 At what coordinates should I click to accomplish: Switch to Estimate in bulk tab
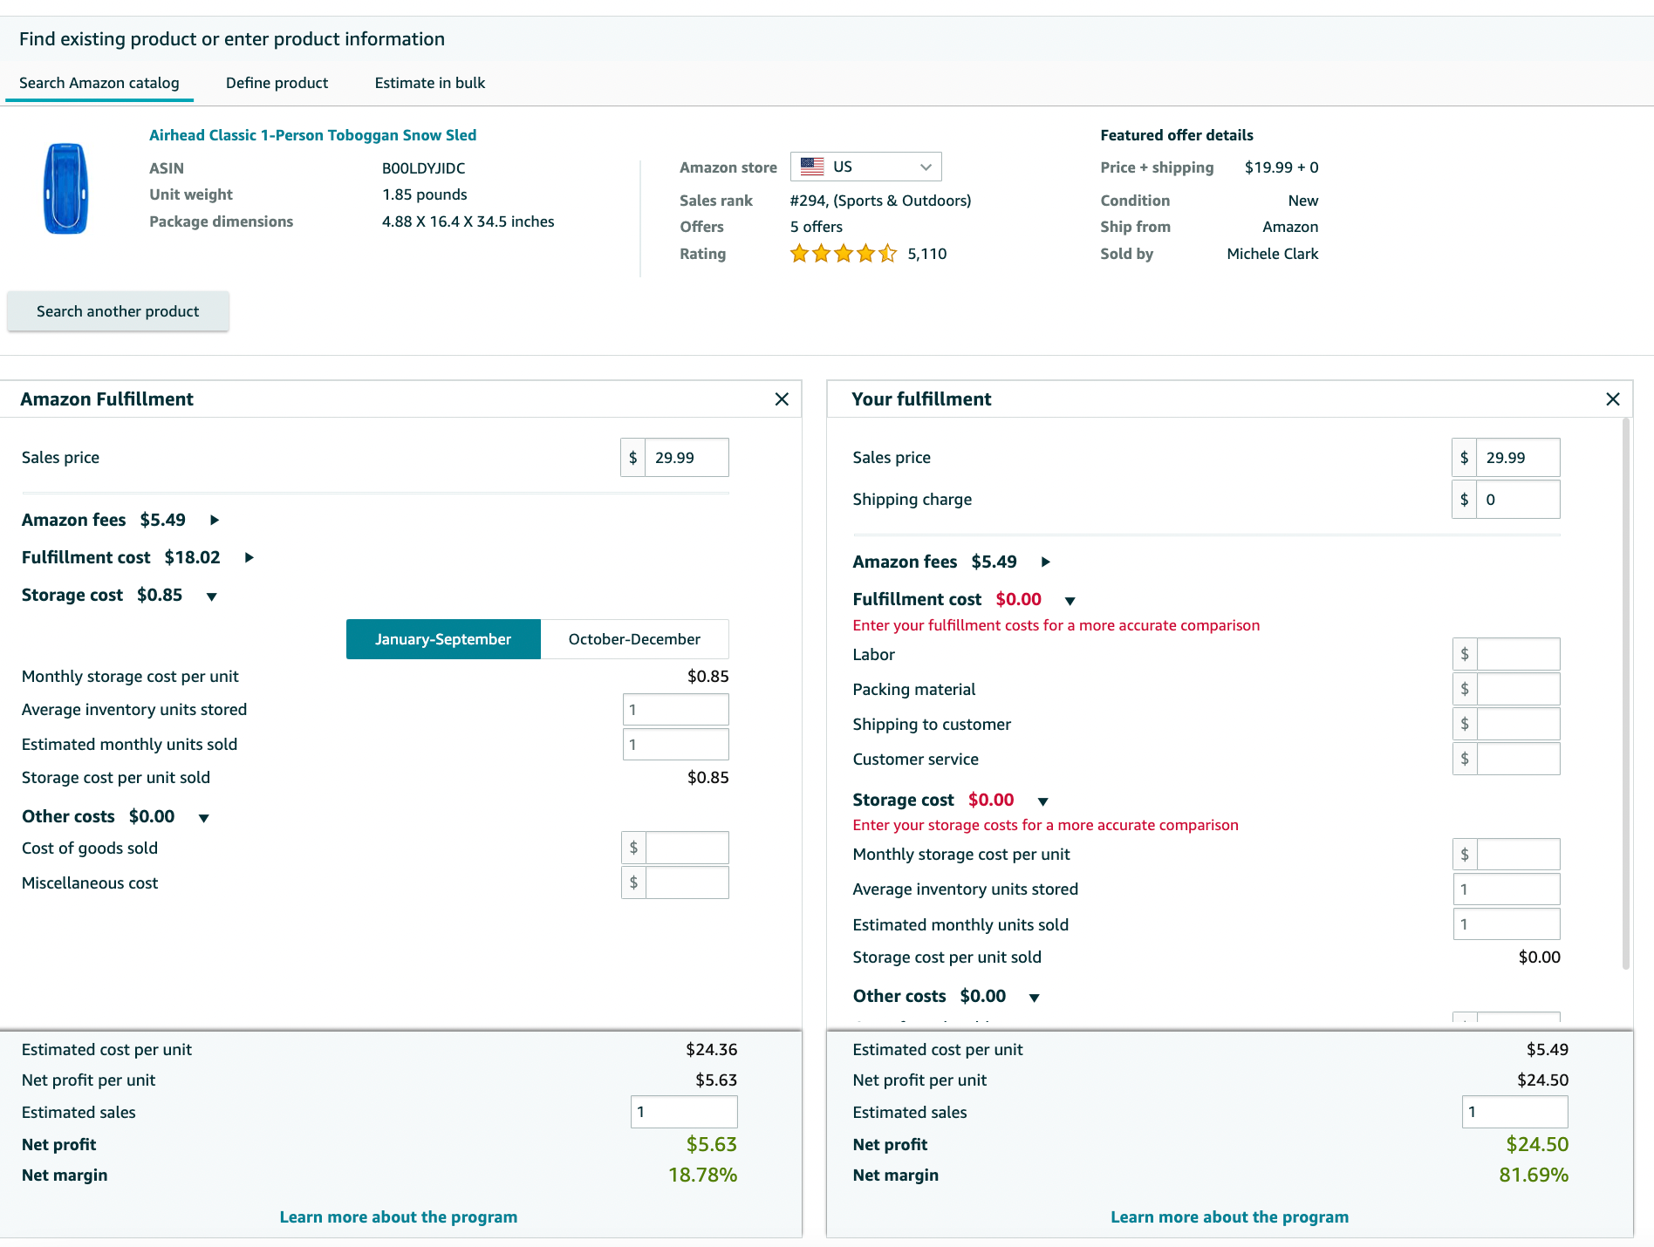tap(430, 83)
